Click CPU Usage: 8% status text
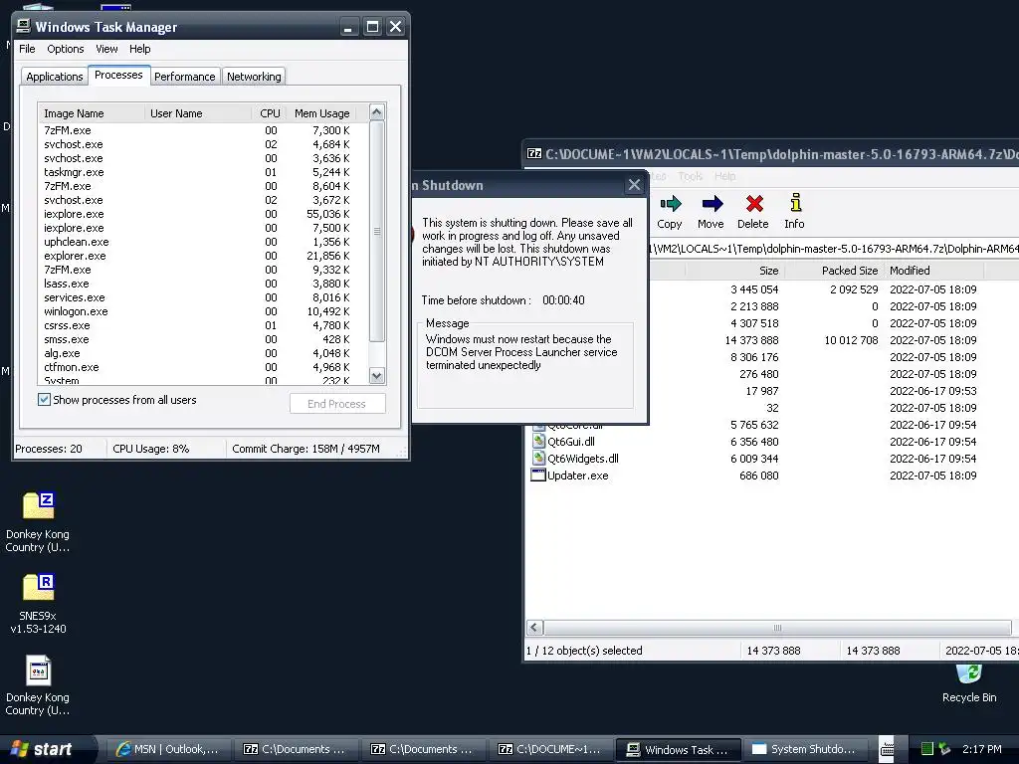This screenshot has height=764, width=1019. click(151, 449)
